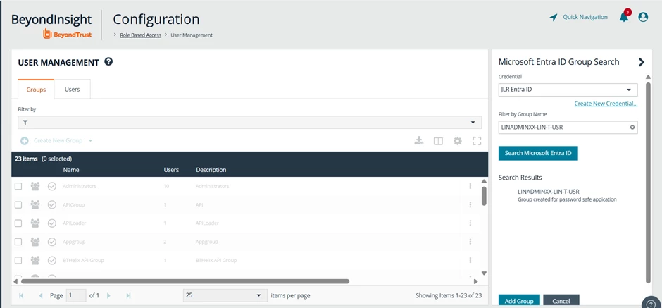Check the APIGroup row checkbox
This screenshot has height=308, width=662.
coord(18,204)
